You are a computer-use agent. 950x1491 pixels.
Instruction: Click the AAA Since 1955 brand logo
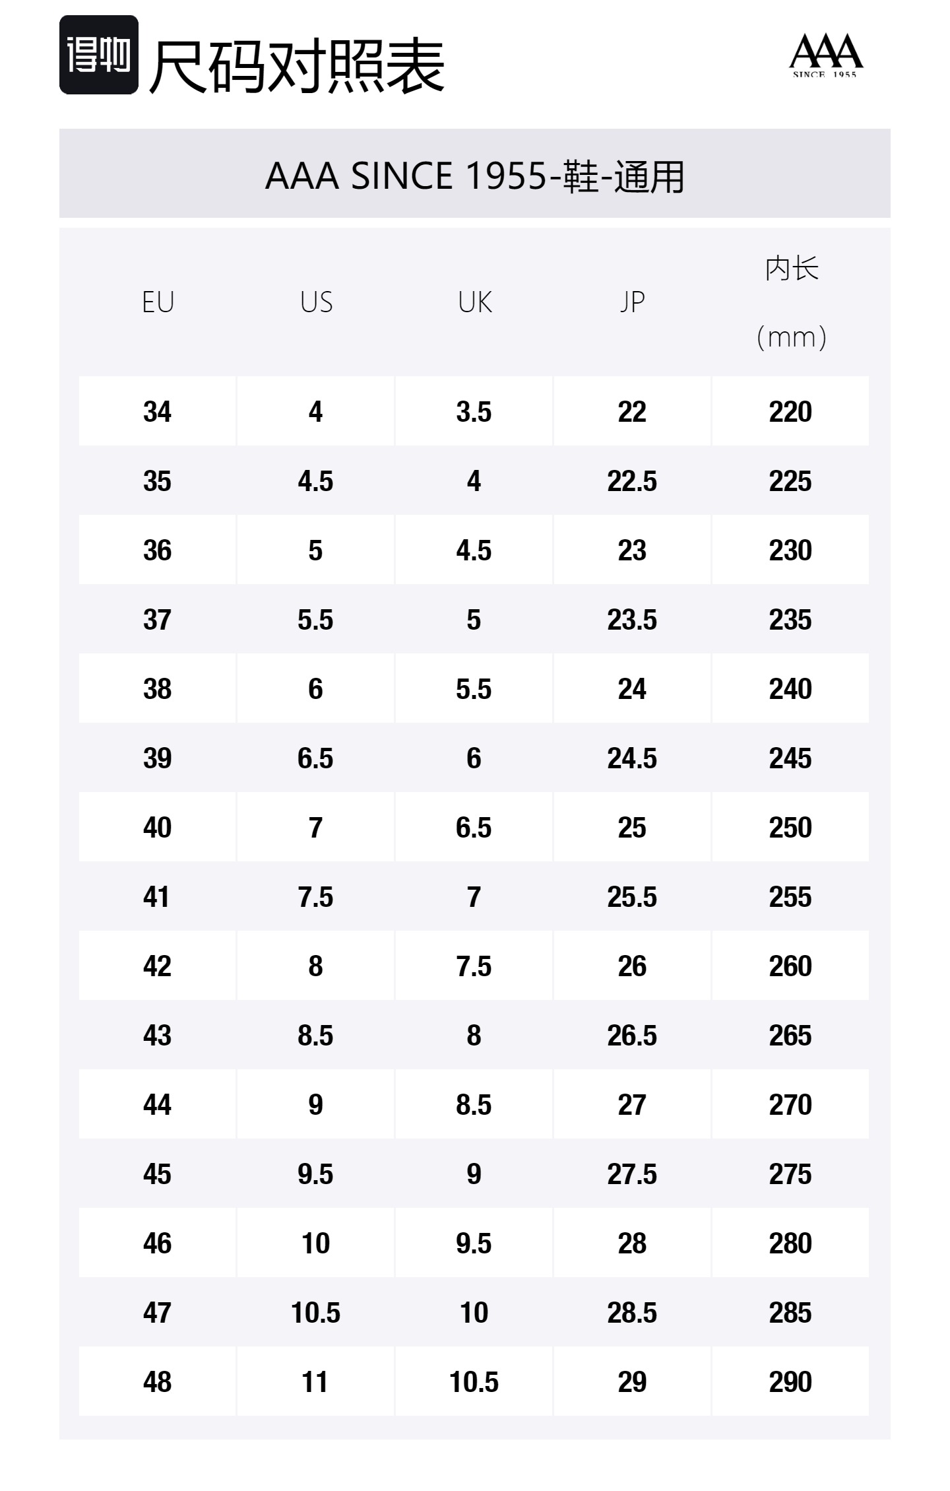825,56
